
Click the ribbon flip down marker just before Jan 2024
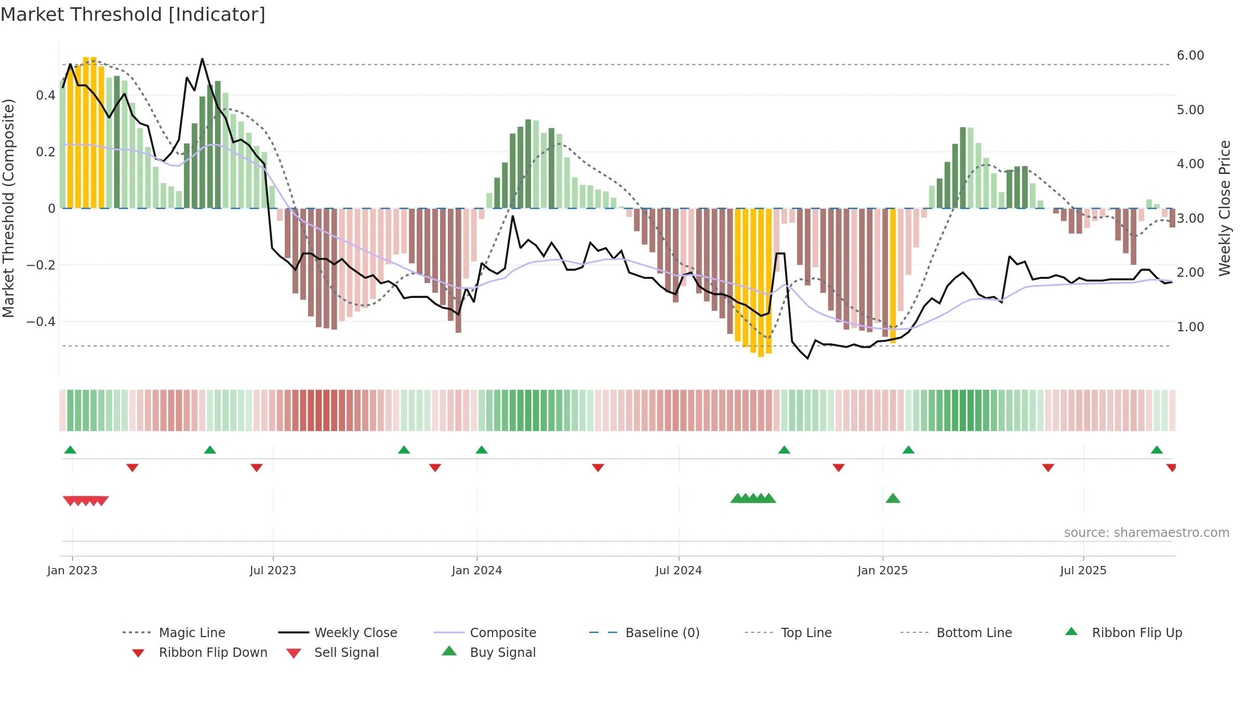[x=435, y=468]
